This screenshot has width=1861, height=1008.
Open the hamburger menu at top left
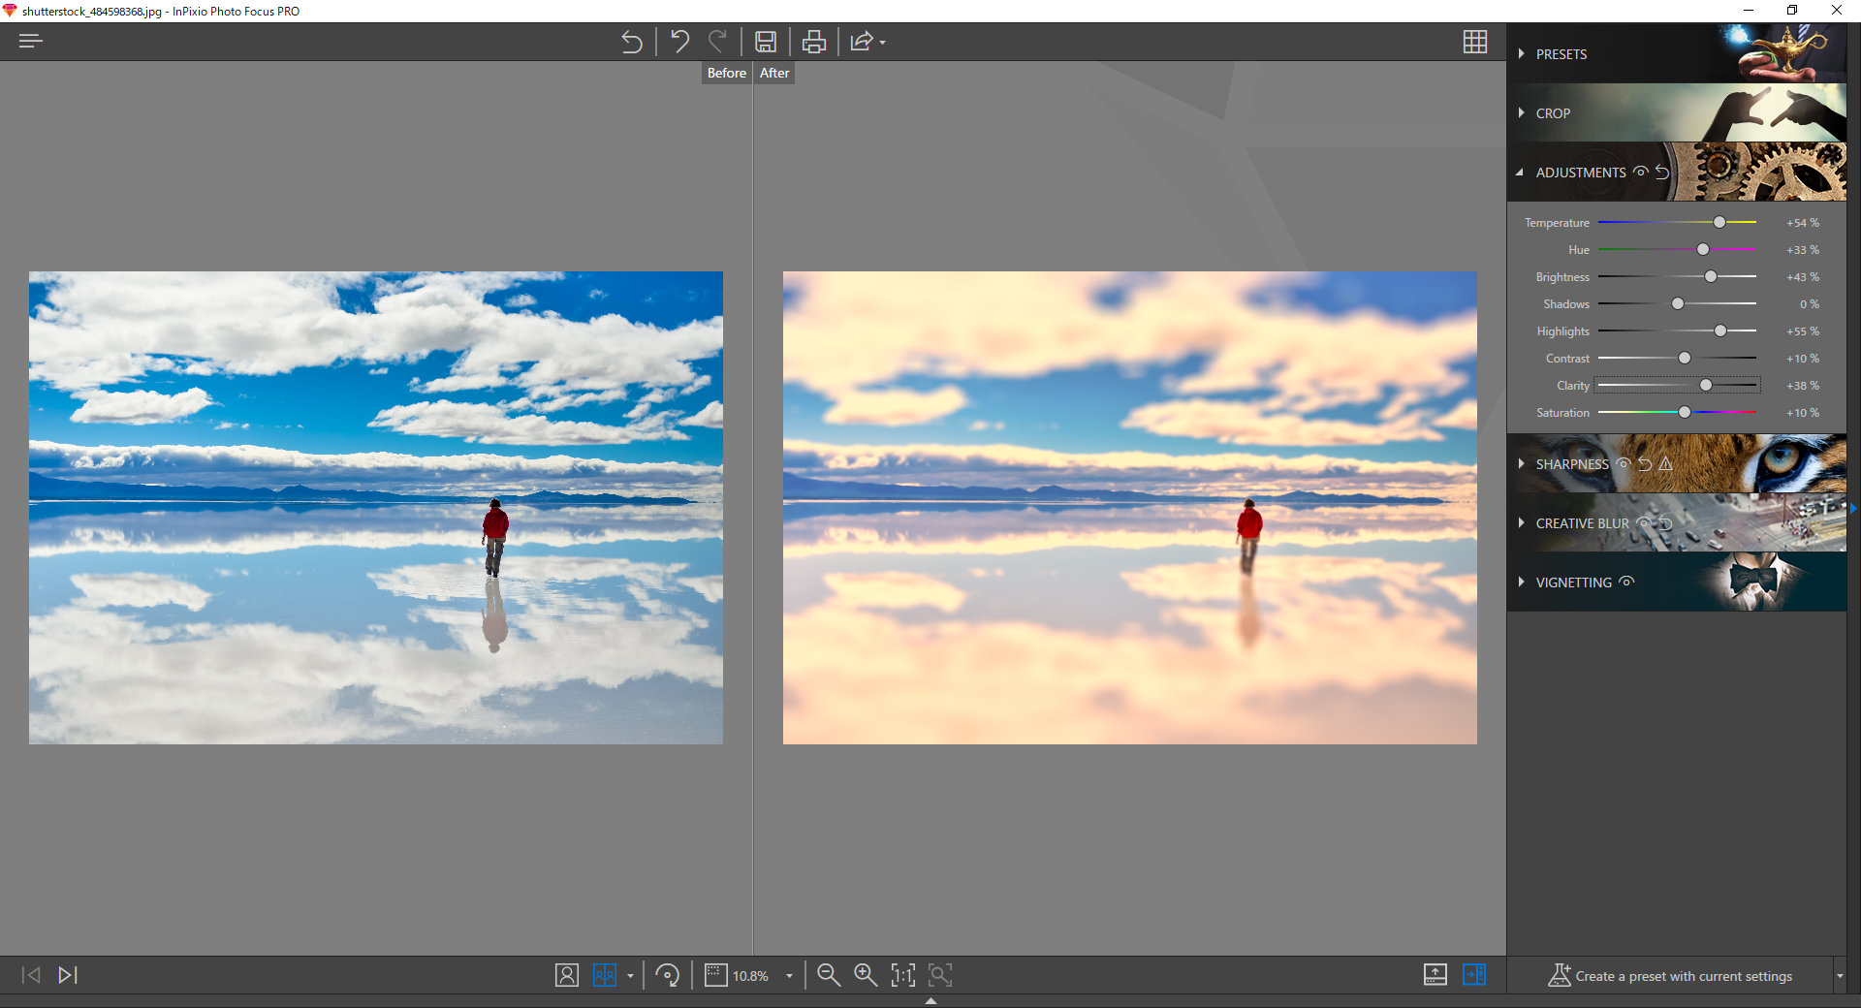pyautogui.click(x=31, y=41)
